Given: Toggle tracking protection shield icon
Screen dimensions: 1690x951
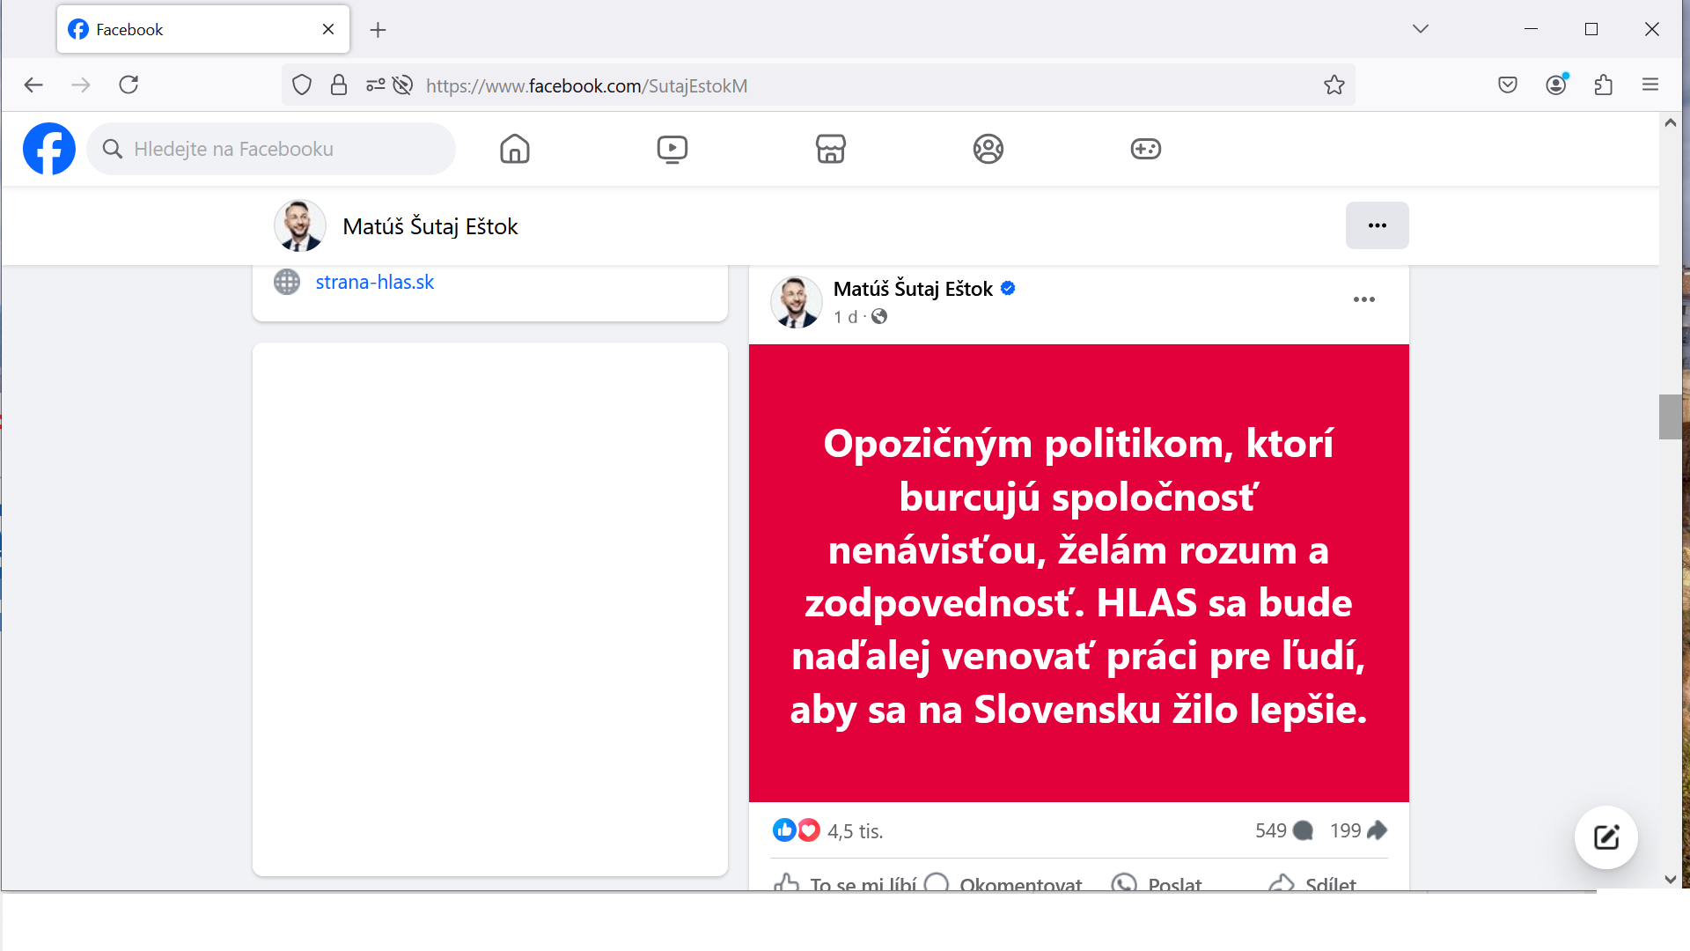Looking at the screenshot, I should click(302, 85).
